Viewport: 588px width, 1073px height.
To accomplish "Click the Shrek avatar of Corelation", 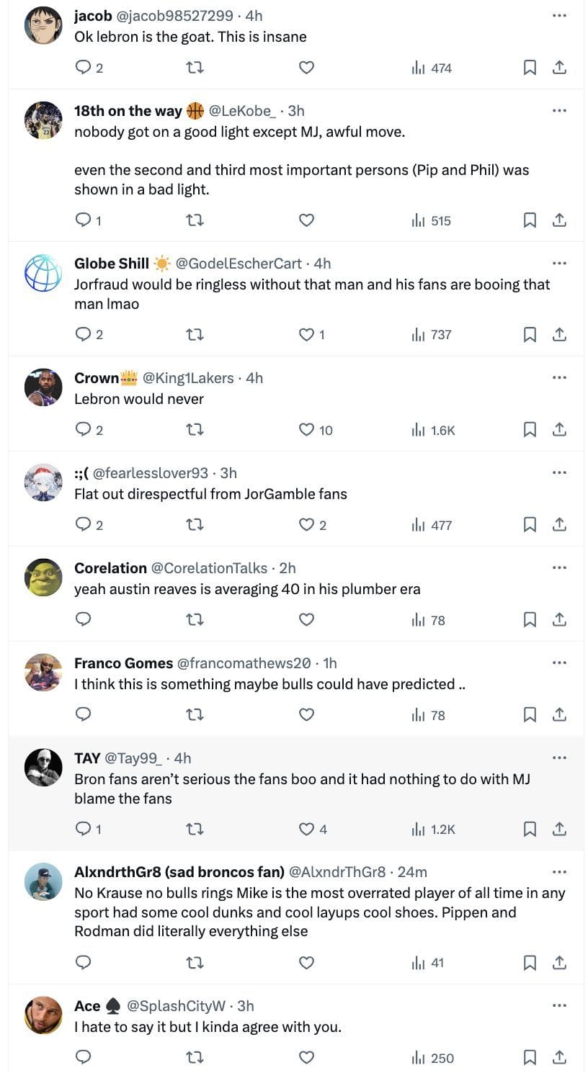I will 43,578.
